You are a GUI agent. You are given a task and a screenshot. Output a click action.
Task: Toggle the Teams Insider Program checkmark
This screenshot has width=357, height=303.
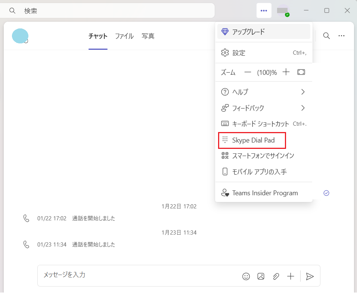(x=326, y=193)
